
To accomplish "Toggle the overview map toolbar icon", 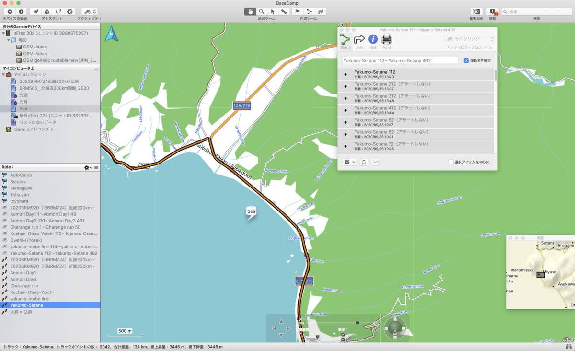I will click(476, 12).
